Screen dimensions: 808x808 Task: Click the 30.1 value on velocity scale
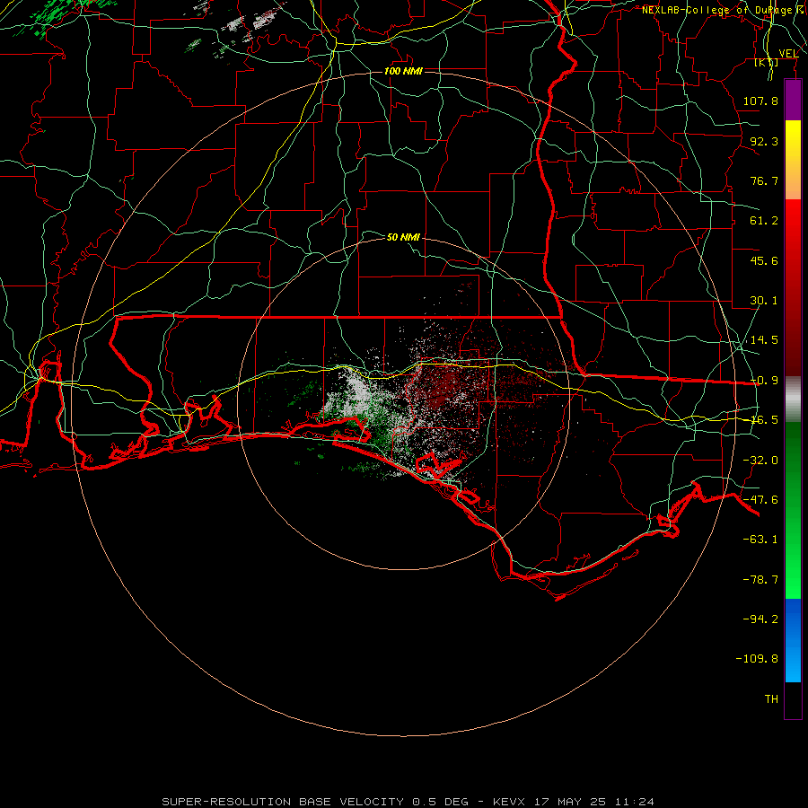pyautogui.click(x=764, y=301)
